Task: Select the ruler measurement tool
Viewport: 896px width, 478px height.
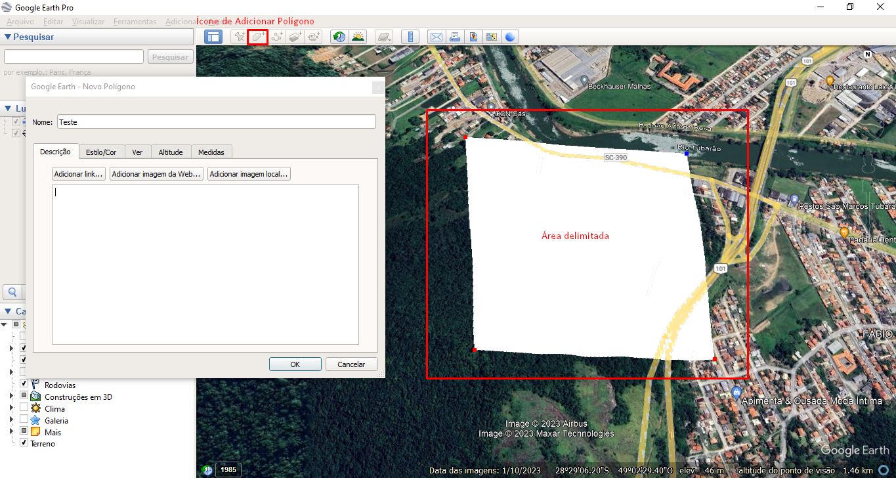Action: coord(410,37)
